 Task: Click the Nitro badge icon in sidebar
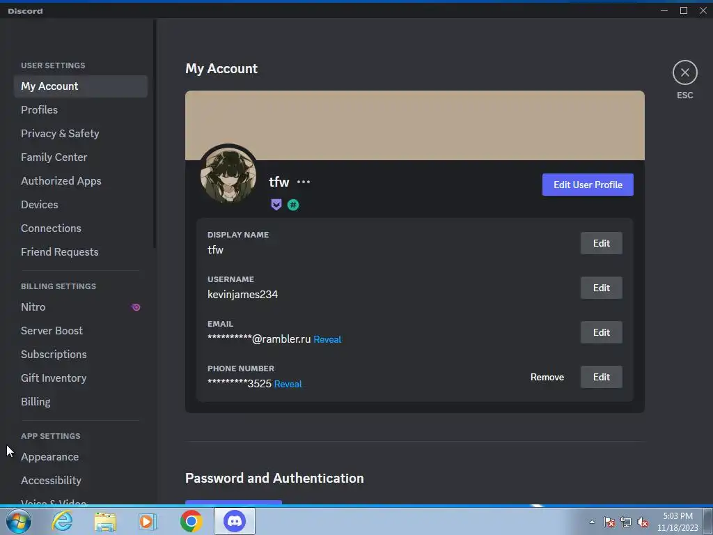tap(136, 307)
